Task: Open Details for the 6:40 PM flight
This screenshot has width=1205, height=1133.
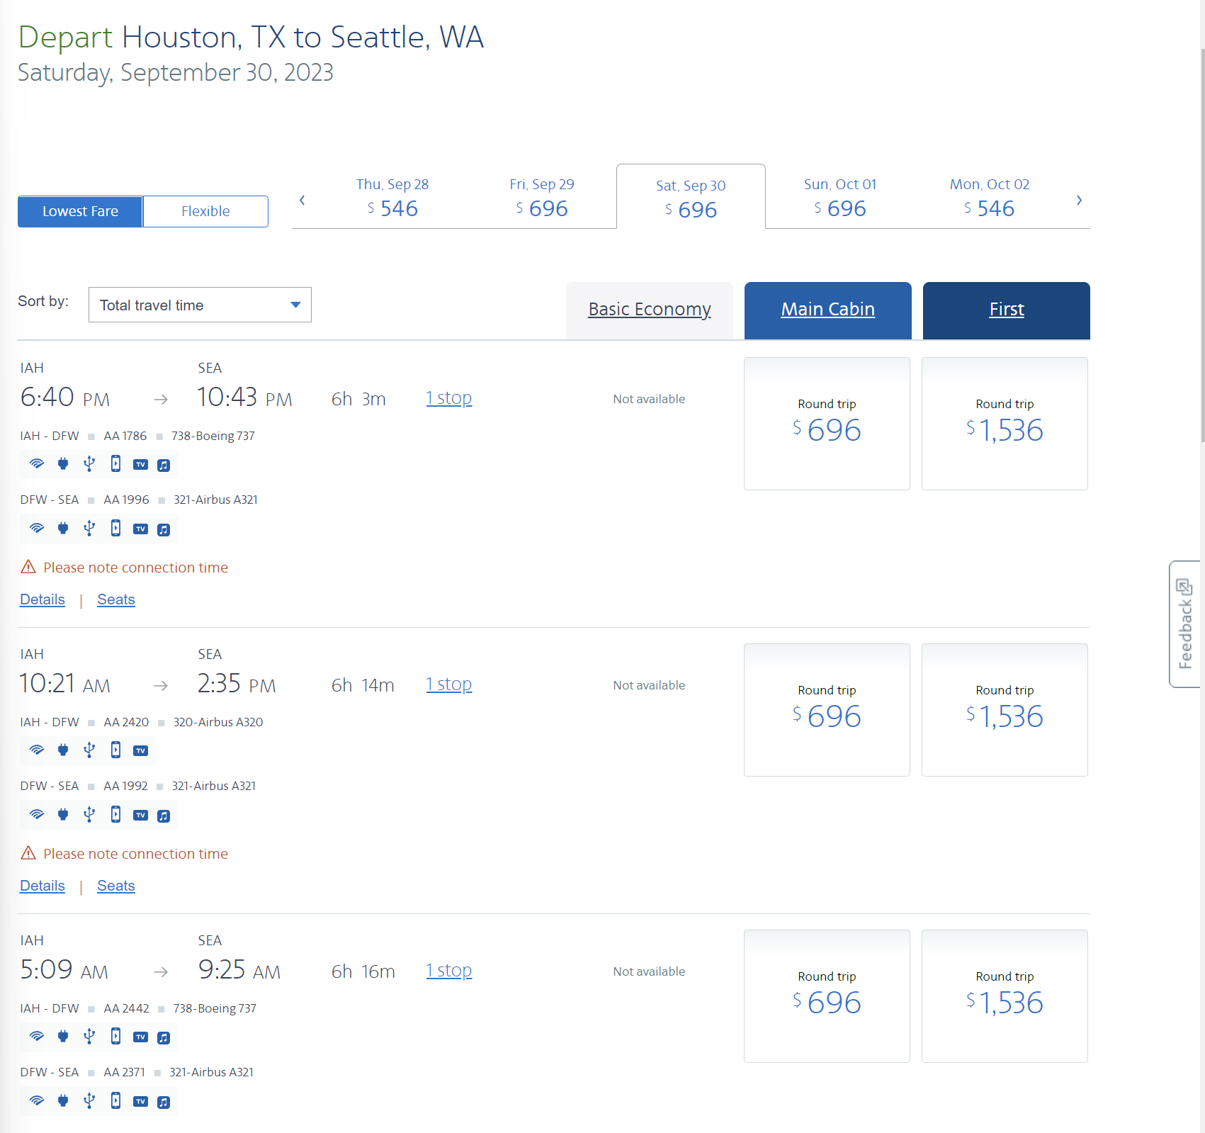Action: 43,599
